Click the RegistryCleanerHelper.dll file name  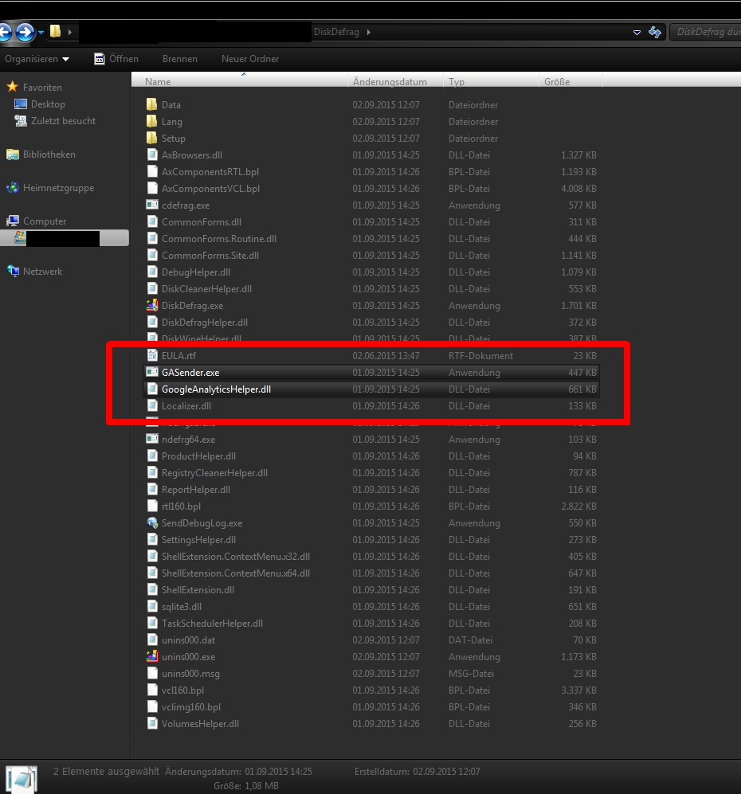click(x=215, y=472)
